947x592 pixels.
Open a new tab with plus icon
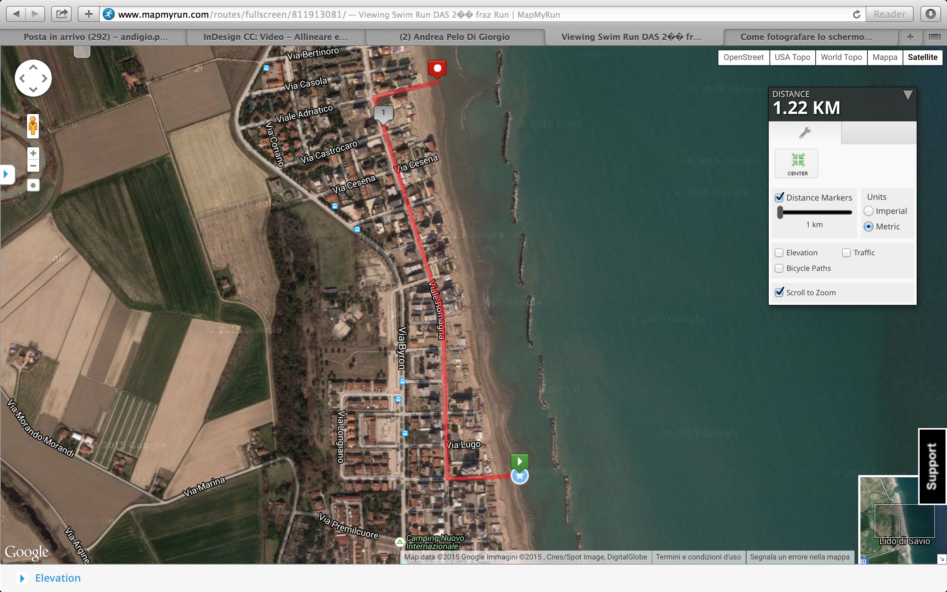910,37
